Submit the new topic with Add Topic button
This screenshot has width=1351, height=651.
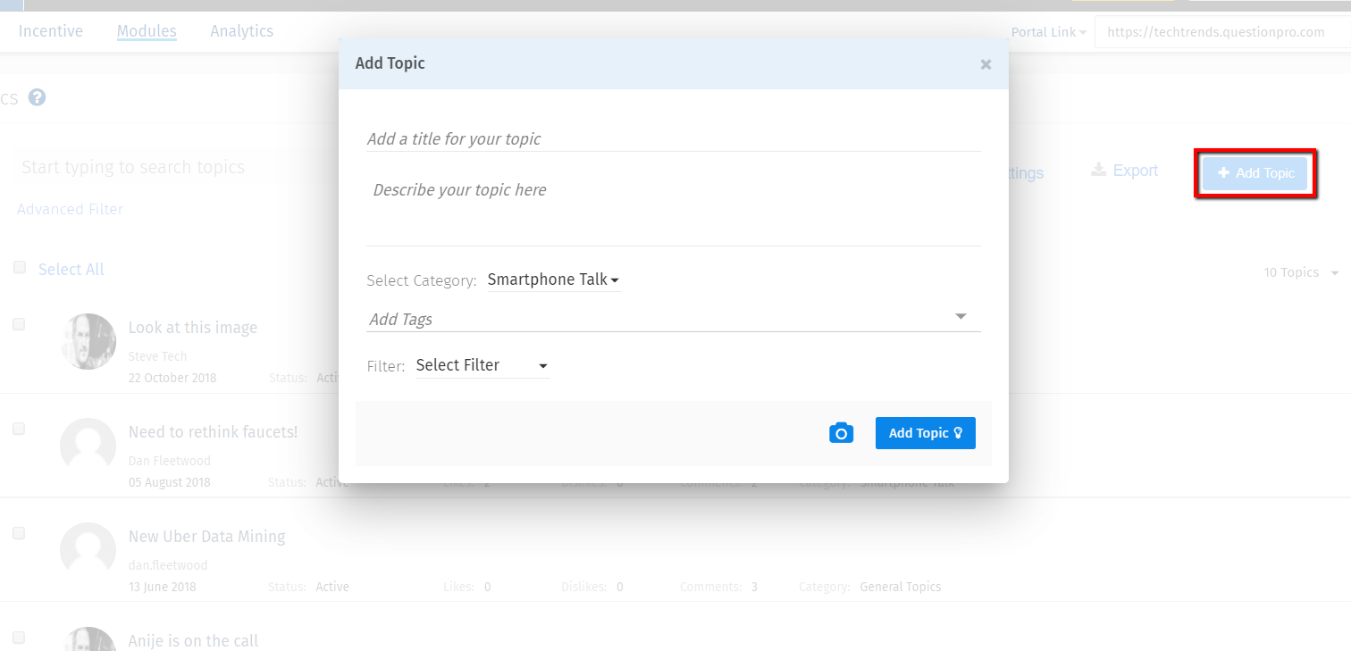coord(925,432)
